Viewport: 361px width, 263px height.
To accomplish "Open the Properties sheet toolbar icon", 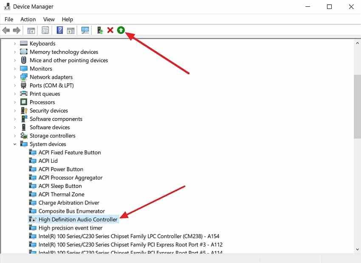I will pos(45,30).
